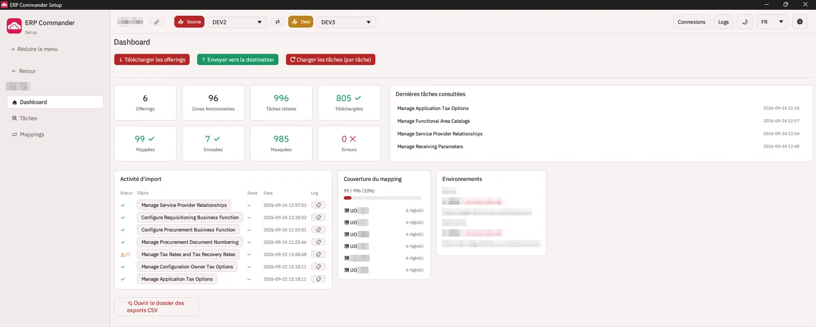Click Manage Procurement Document Numbering task
Screen dimensions: 816x327
190,242
